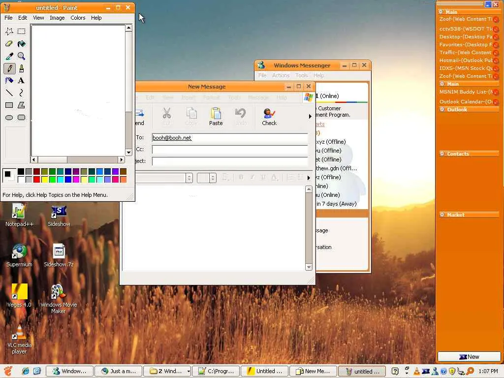Choose the Curve tool in Paint
504x378 pixels.
pos(22,93)
